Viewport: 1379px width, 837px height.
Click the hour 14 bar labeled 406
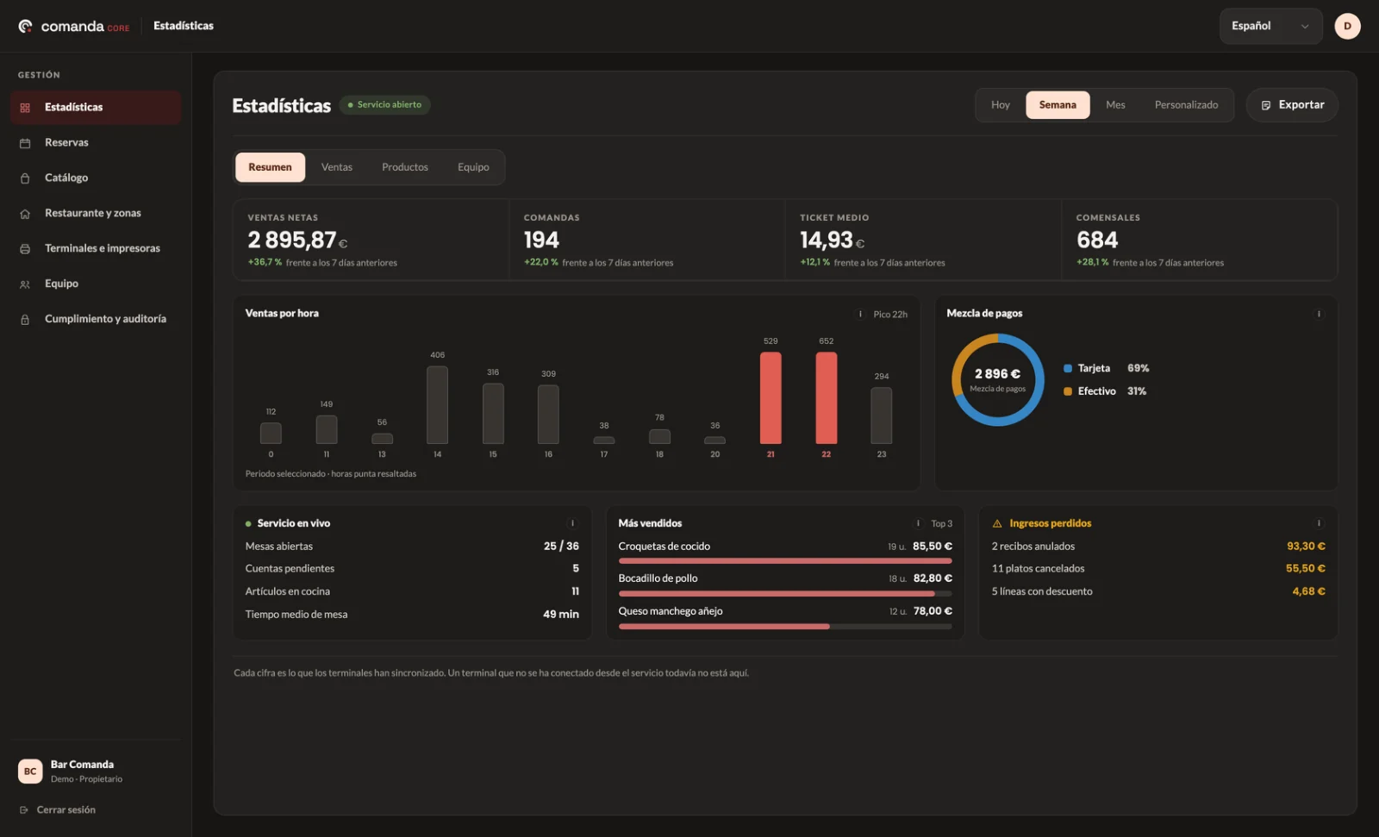tap(437, 405)
